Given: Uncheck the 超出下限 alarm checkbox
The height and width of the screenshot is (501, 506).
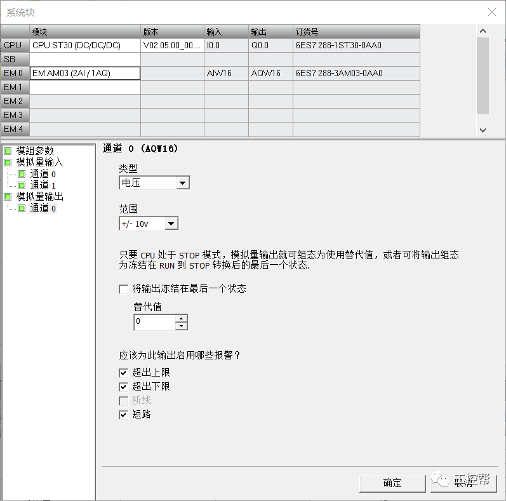Looking at the screenshot, I should pyautogui.click(x=124, y=387).
